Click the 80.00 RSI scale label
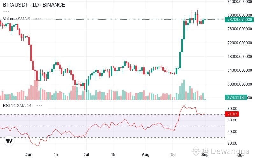The height and width of the screenshot is (159, 255). [x=232, y=108]
